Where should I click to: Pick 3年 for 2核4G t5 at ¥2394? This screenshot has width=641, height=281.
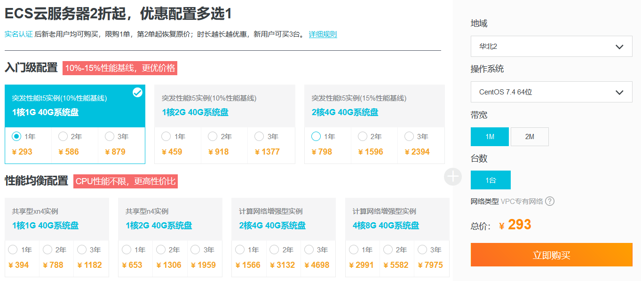(409, 136)
